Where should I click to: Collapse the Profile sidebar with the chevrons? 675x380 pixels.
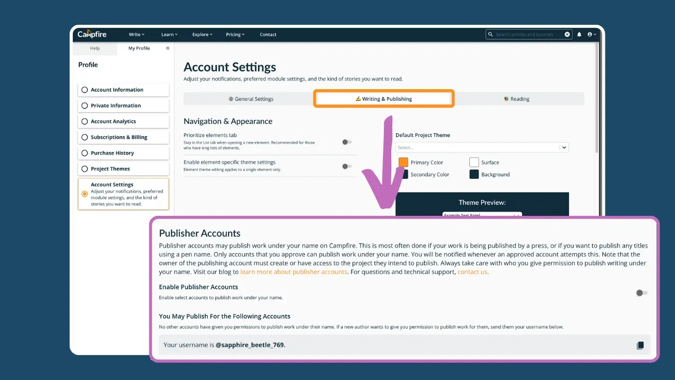(x=167, y=47)
